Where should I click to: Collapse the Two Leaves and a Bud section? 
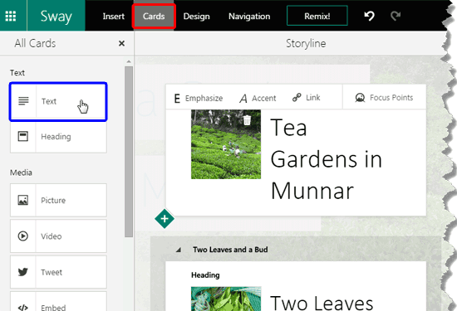tap(179, 250)
